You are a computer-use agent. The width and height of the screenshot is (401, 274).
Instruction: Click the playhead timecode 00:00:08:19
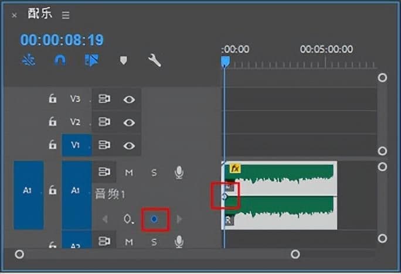[x=62, y=40]
